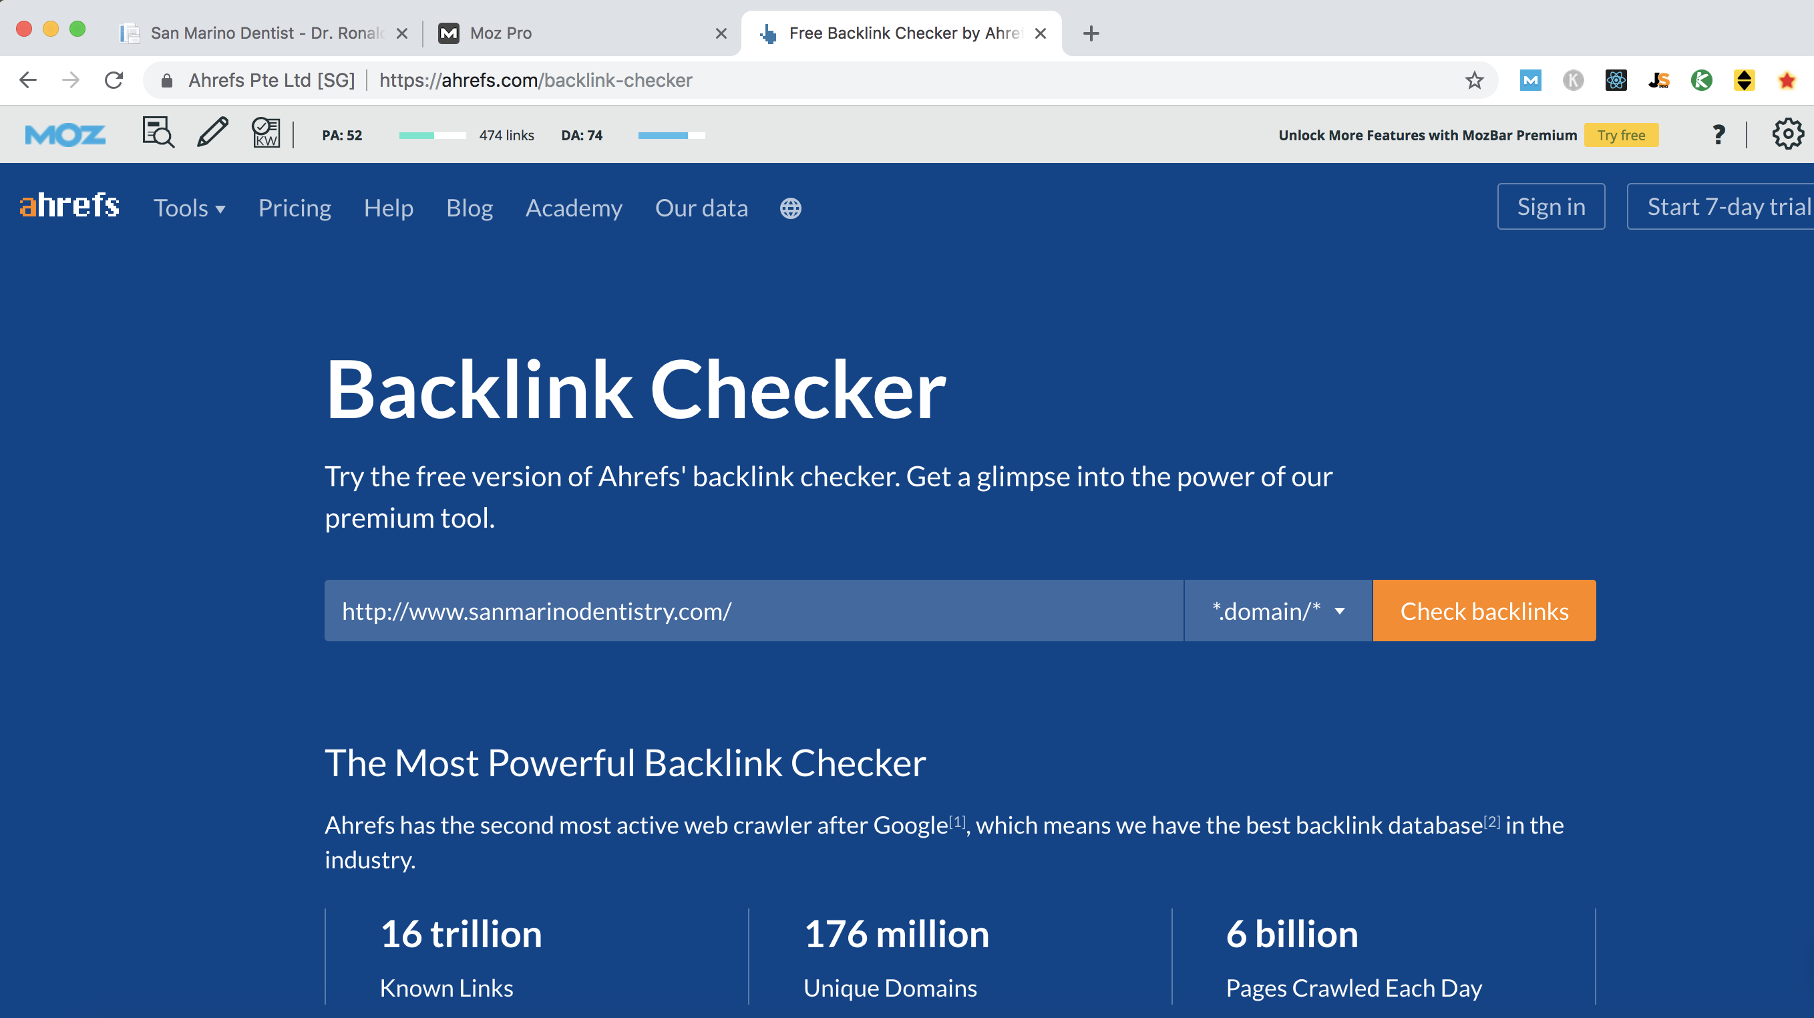
Task: Click the JS extension icon
Action: click(1659, 80)
